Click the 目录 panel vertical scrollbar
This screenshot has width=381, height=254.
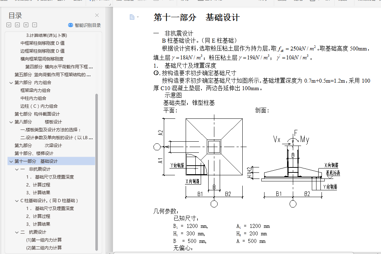click(96, 172)
